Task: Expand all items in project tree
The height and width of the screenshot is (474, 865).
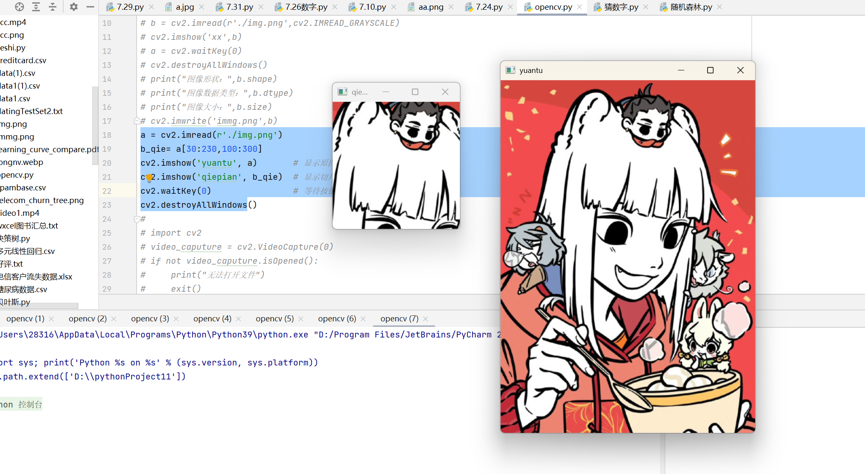Action: pyautogui.click(x=36, y=7)
